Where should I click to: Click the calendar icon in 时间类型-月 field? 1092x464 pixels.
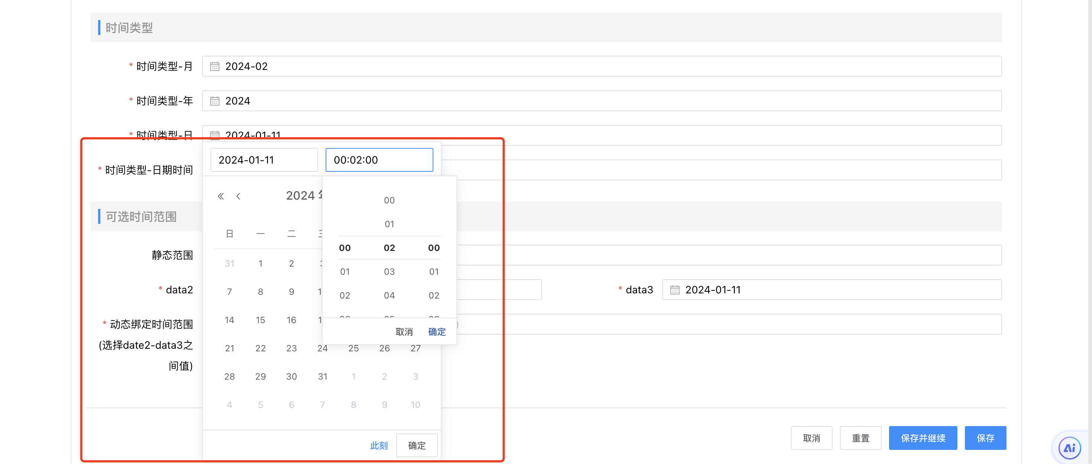[x=214, y=67]
